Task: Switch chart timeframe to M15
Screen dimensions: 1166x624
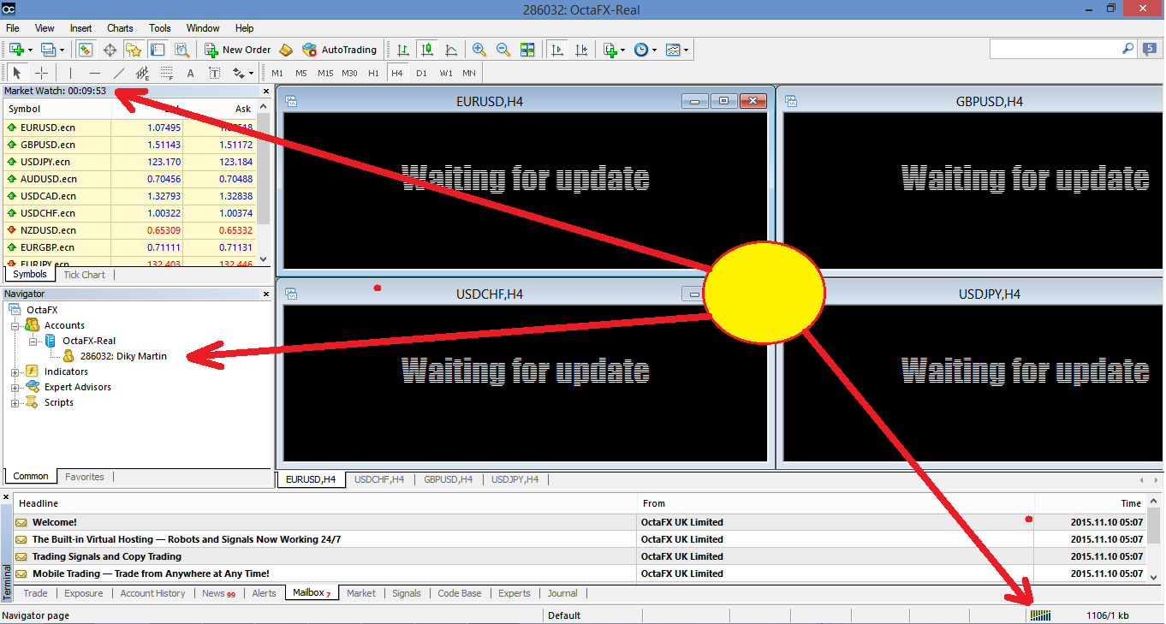Action: [325, 73]
